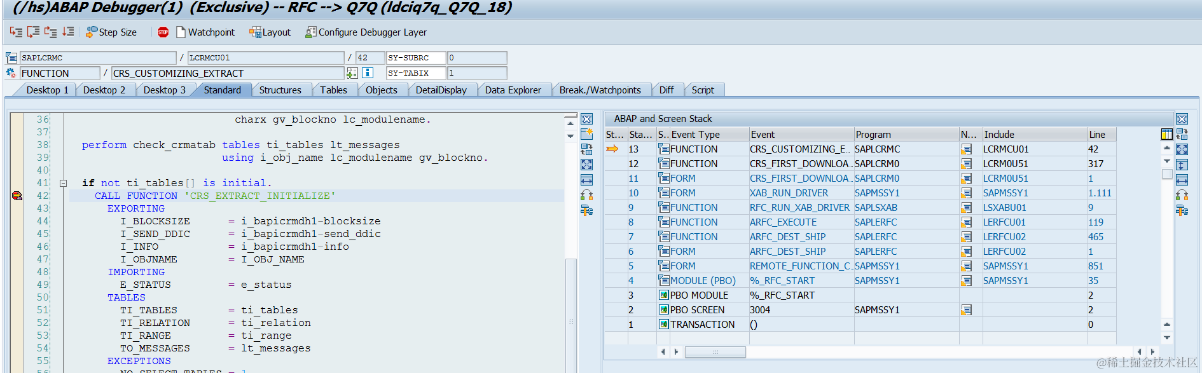This screenshot has height=373, width=1202.
Task: Click Swap tool icon beside stack panel
Action: (1182, 134)
